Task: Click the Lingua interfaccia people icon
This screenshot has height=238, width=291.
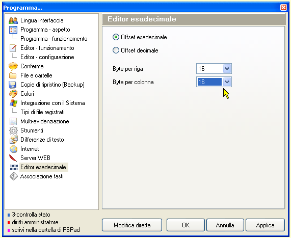Action: [x=13, y=20]
